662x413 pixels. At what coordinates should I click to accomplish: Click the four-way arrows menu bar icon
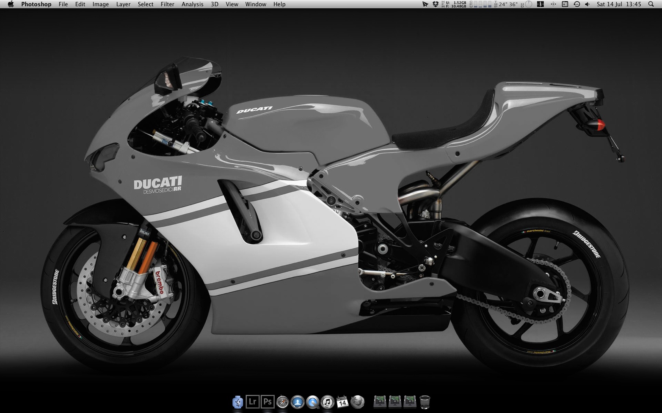[553, 4]
